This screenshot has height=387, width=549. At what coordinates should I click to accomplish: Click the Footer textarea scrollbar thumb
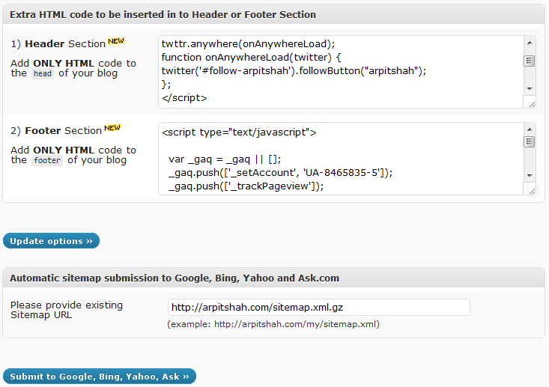pyautogui.click(x=530, y=141)
